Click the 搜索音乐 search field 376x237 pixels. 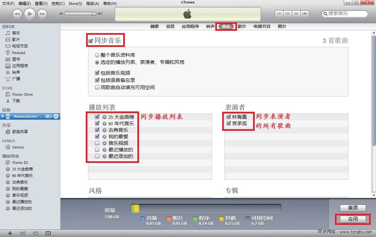point(344,14)
